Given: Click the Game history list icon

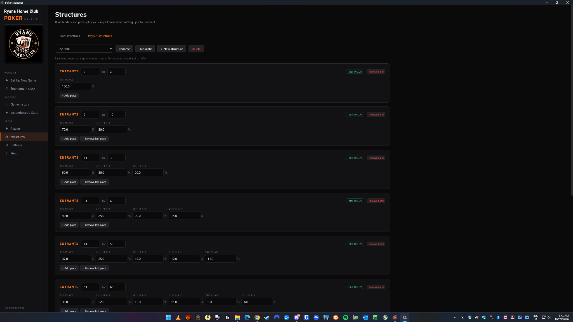Looking at the screenshot, I should pos(7,105).
